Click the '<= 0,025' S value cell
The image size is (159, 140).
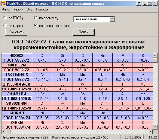[143, 60]
